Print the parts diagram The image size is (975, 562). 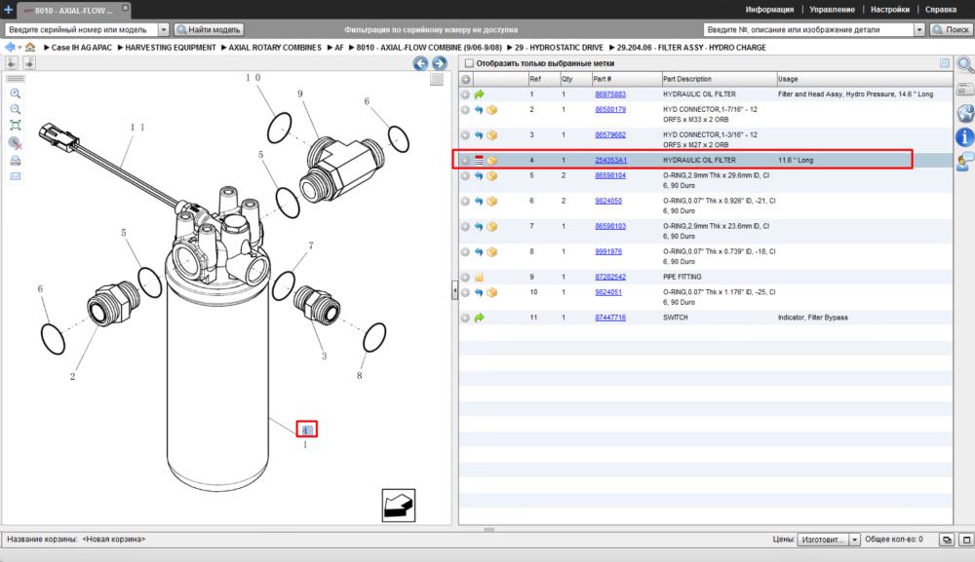click(15, 161)
